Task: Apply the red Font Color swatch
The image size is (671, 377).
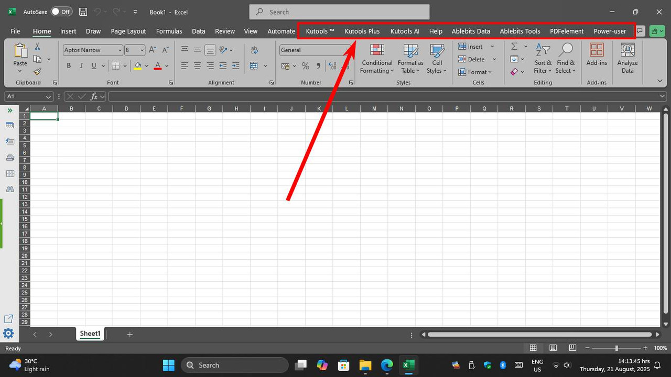Action: pyautogui.click(x=158, y=66)
